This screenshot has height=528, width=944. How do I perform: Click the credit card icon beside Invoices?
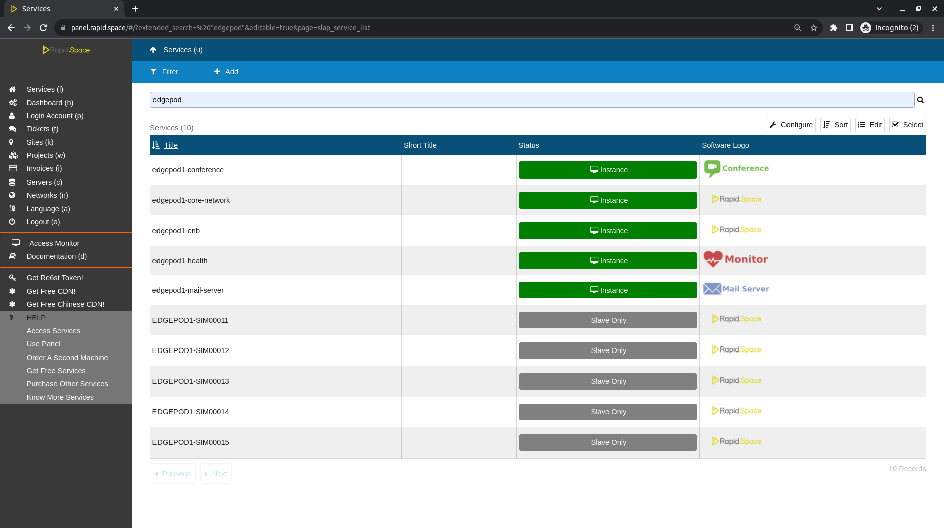[x=13, y=168]
